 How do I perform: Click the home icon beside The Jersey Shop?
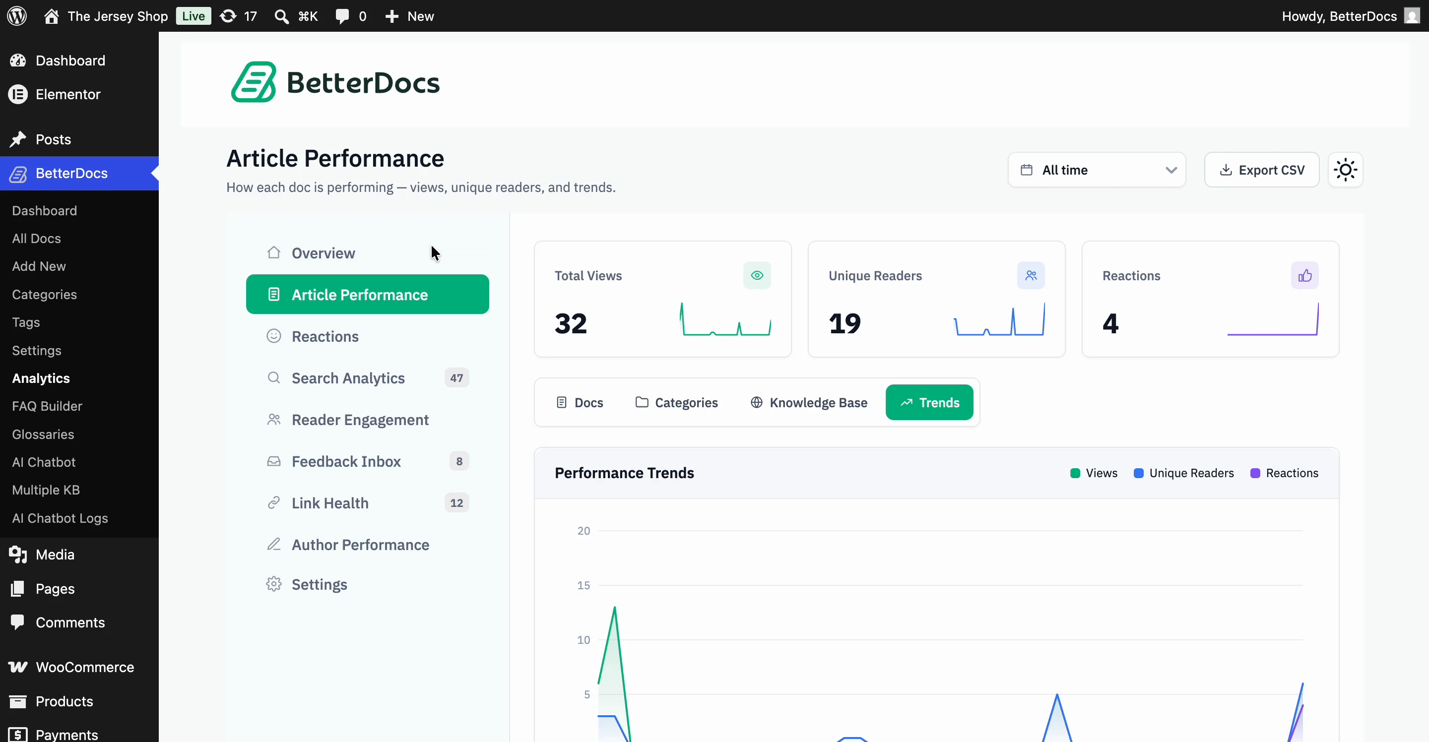pos(52,16)
